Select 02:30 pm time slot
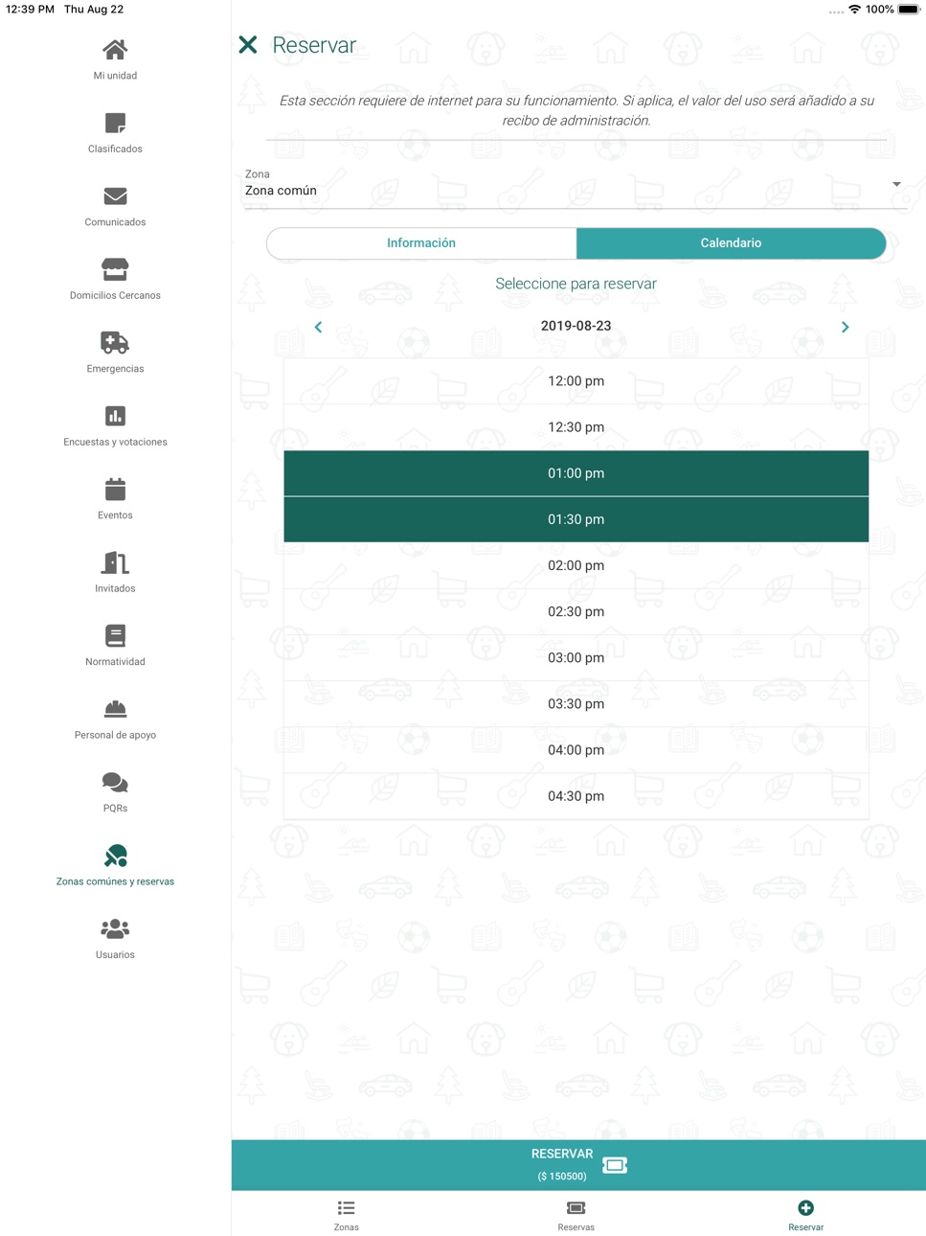 576,611
